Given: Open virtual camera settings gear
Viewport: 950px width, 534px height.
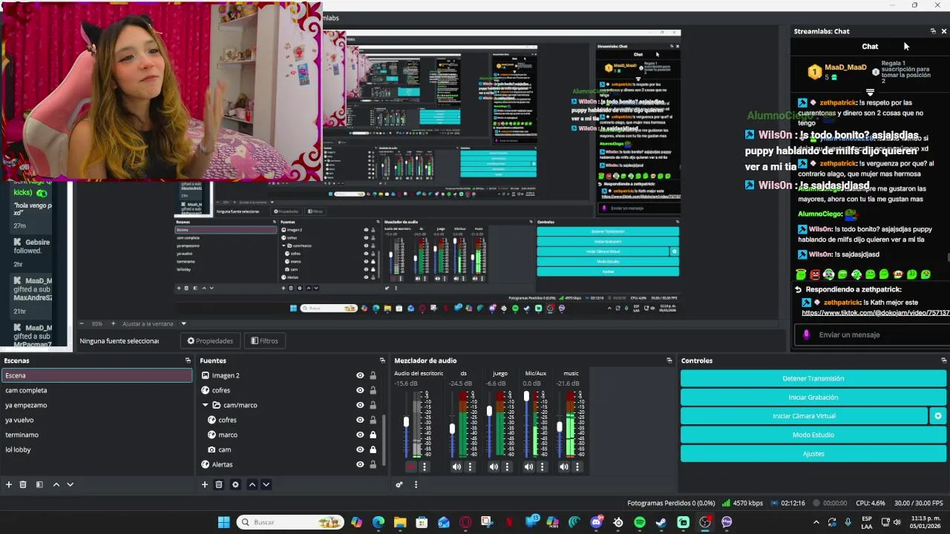Looking at the screenshot, I should 938,416.
